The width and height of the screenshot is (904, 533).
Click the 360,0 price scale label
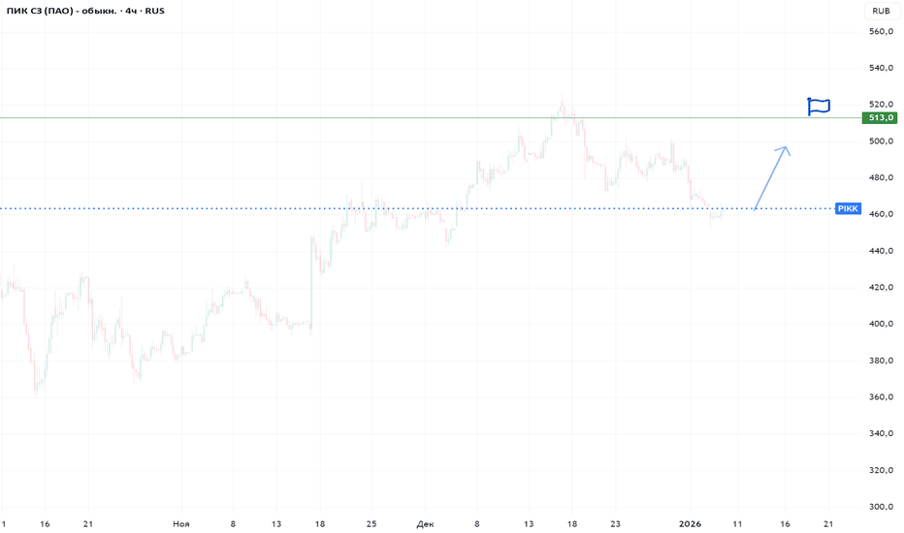coord(880,397)
